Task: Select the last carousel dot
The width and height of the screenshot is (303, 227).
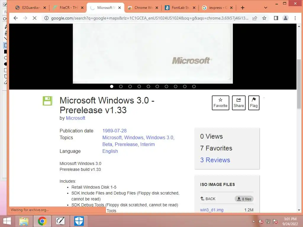Action: 194,87
